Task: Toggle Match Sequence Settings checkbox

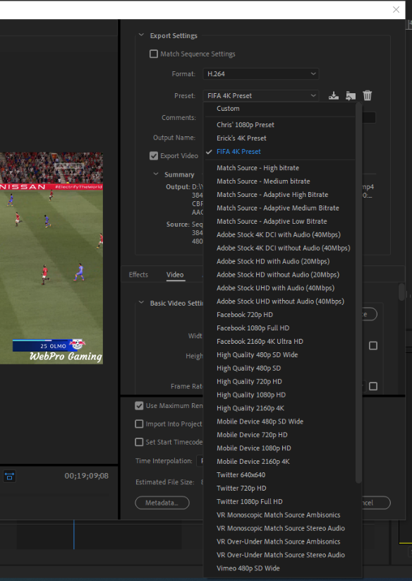Action: (x=154, y=54)
